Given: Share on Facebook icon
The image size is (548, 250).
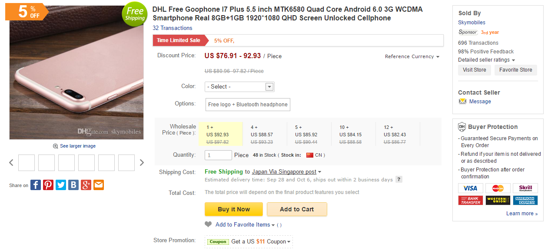Looking at the screenshot, I should coord(36,185).
